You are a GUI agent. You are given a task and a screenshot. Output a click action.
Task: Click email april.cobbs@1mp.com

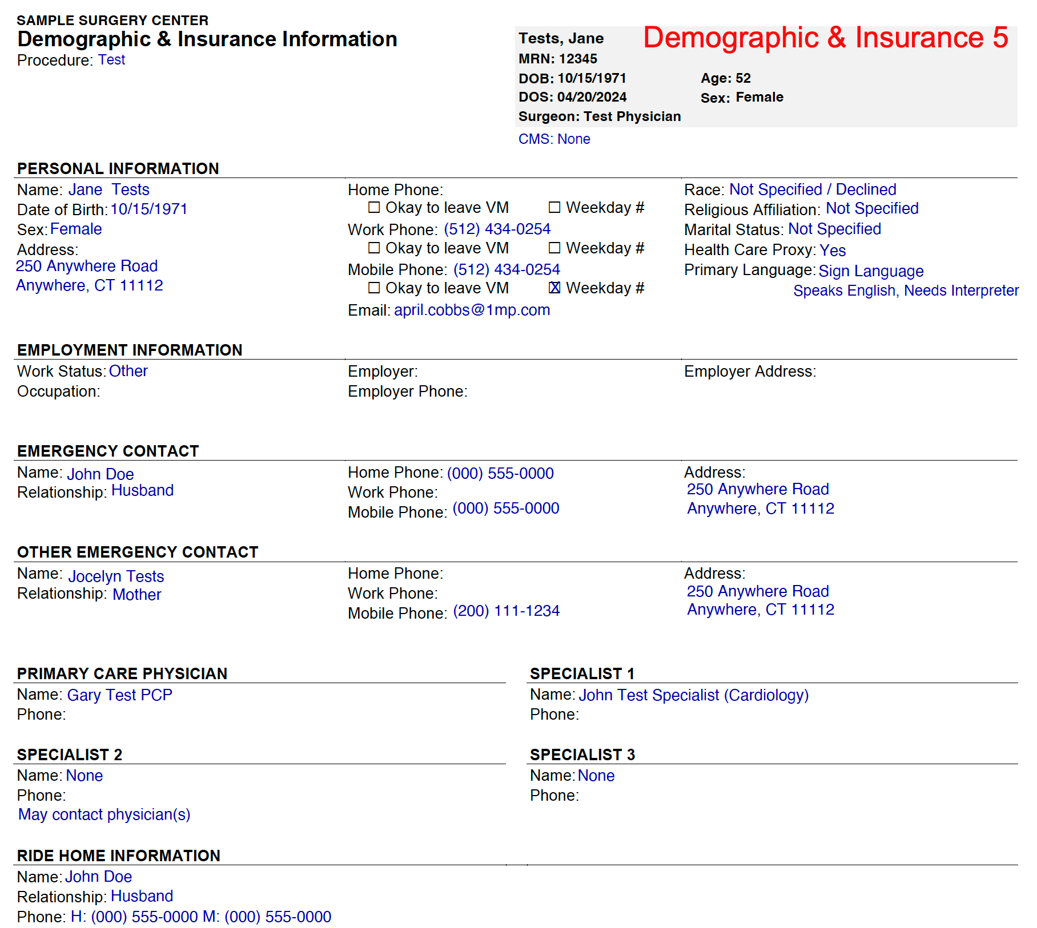(472, 310)
